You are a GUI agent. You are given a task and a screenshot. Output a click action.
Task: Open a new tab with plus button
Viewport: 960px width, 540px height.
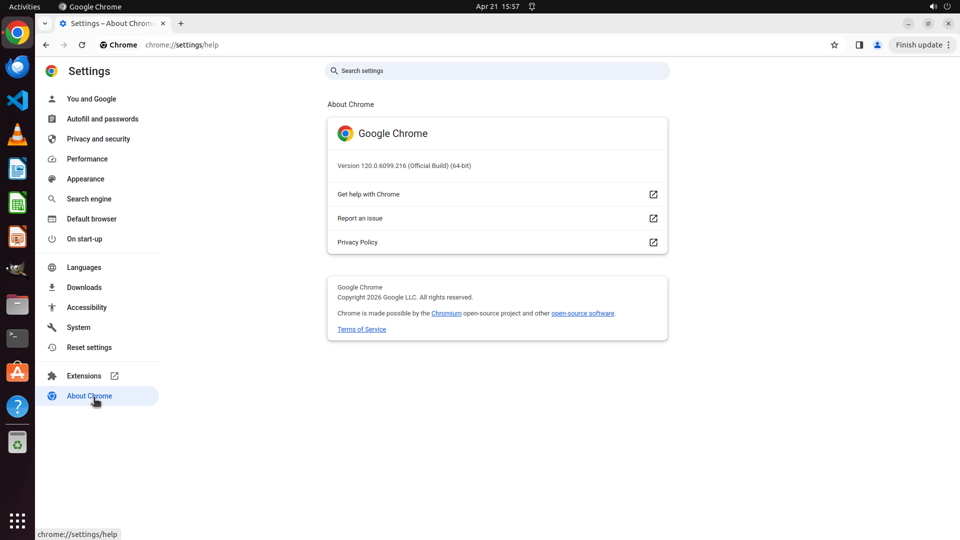[181, 23]
